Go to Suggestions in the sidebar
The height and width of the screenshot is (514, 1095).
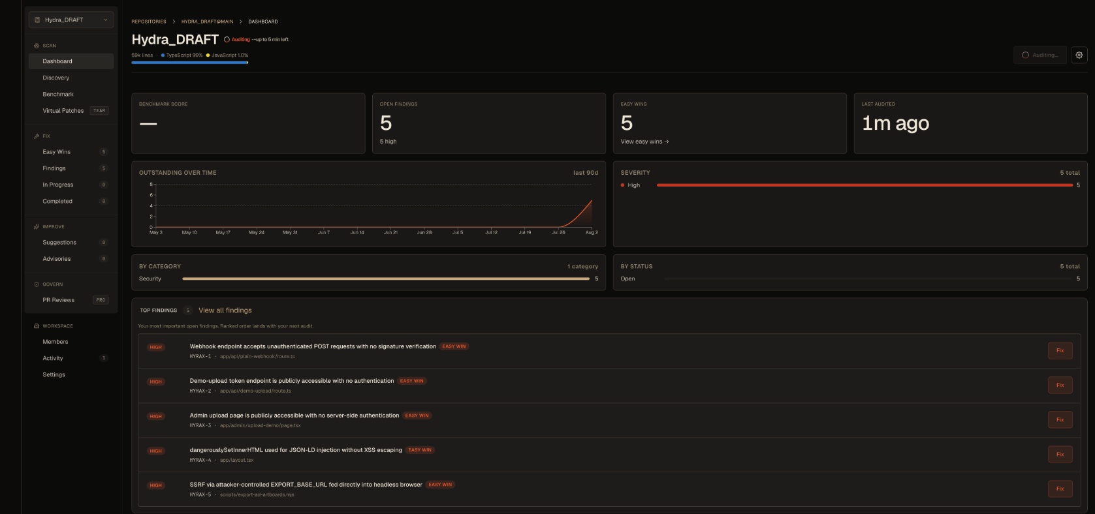pos(71,243)
